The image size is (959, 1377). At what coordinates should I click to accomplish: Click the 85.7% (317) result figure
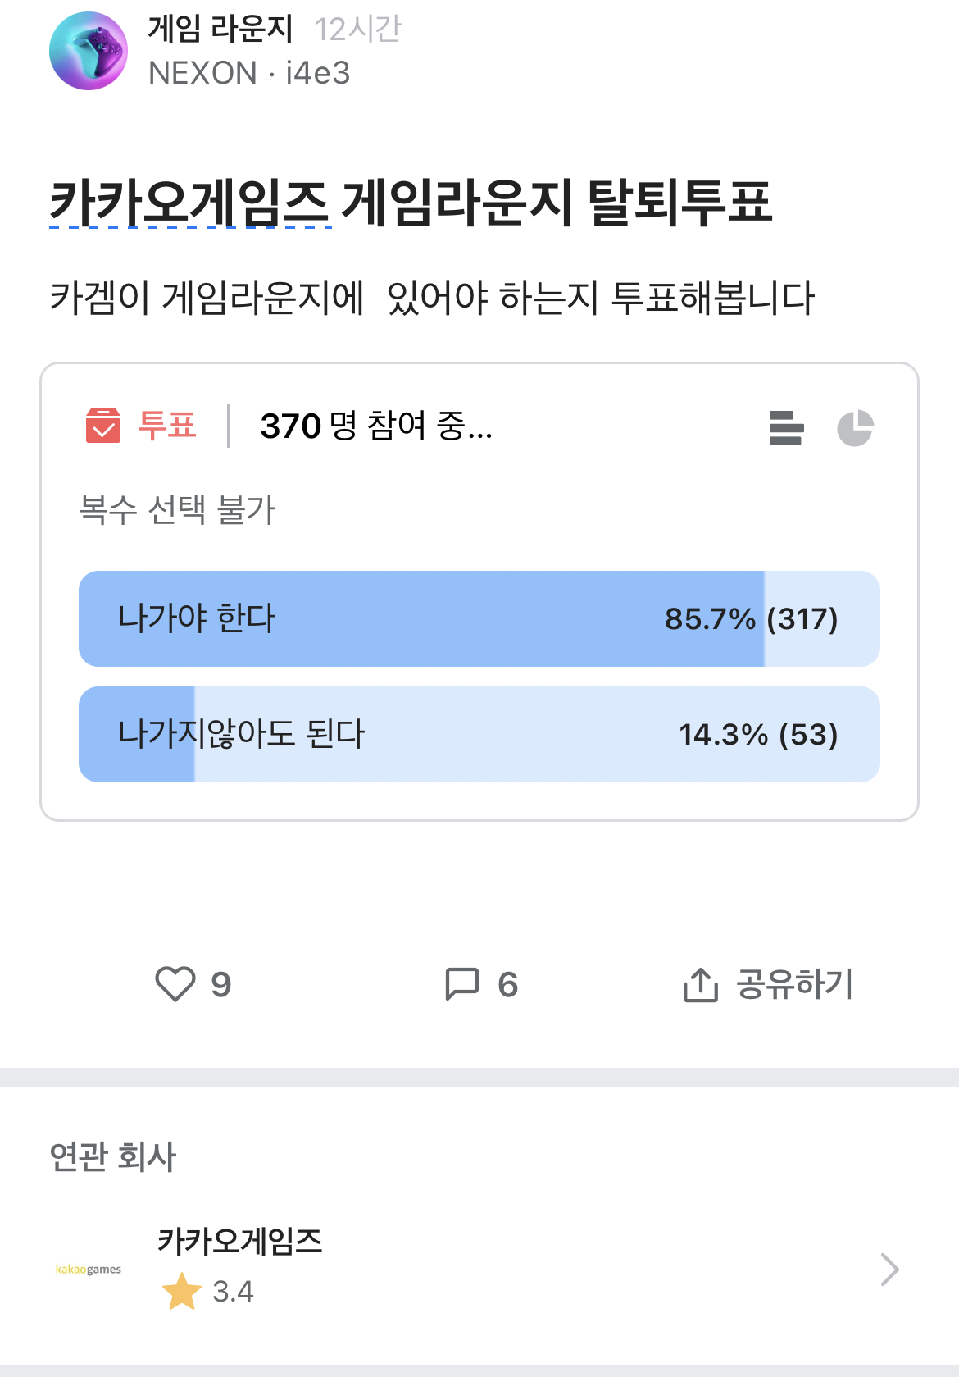point(751,618)
